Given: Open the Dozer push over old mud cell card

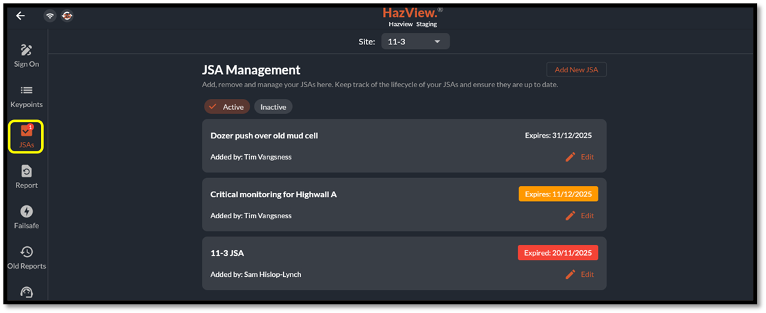Looking at the screenshot, I should coord(342,136).
